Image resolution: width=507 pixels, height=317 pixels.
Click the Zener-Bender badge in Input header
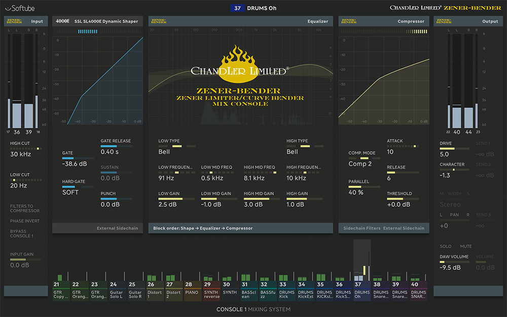tap(15, 21)
